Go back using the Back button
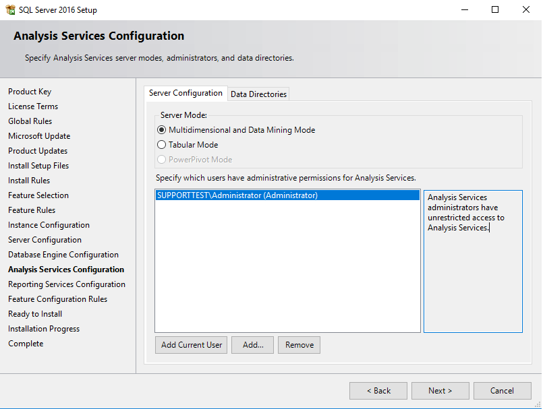Viewport: 543px width, 409px height. click(378, 390)
